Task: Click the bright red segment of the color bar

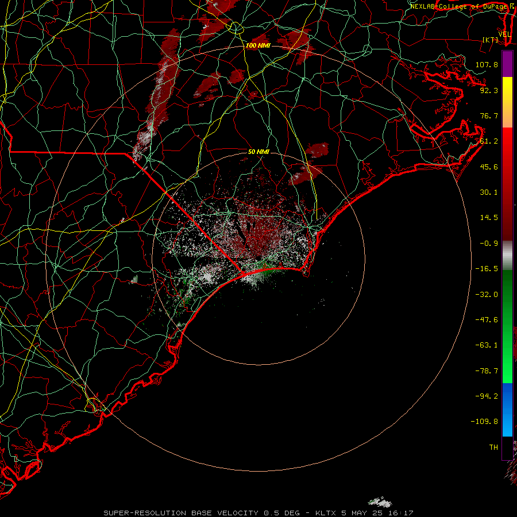Action: 507,145
